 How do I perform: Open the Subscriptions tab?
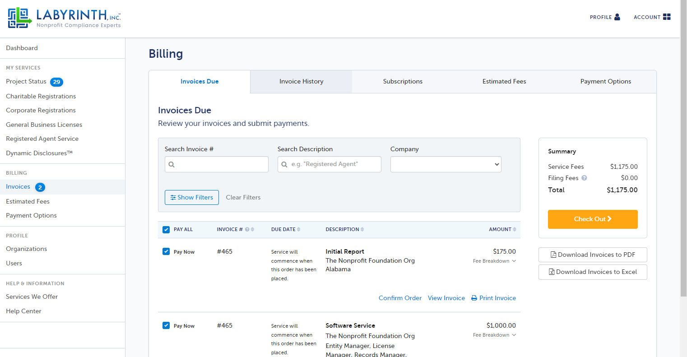403,82
